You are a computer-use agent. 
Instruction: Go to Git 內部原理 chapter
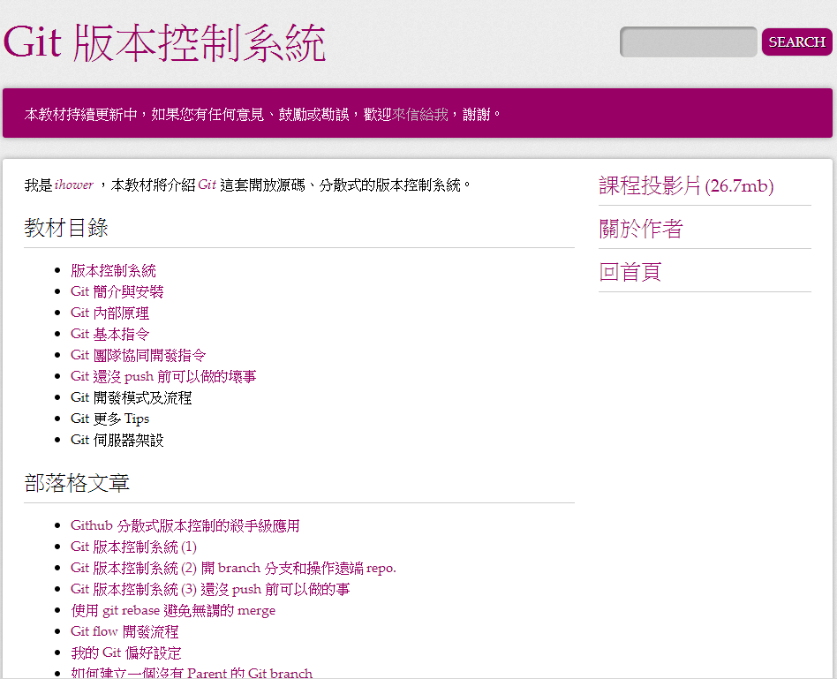pyautogui.click(x=109, y=313)
